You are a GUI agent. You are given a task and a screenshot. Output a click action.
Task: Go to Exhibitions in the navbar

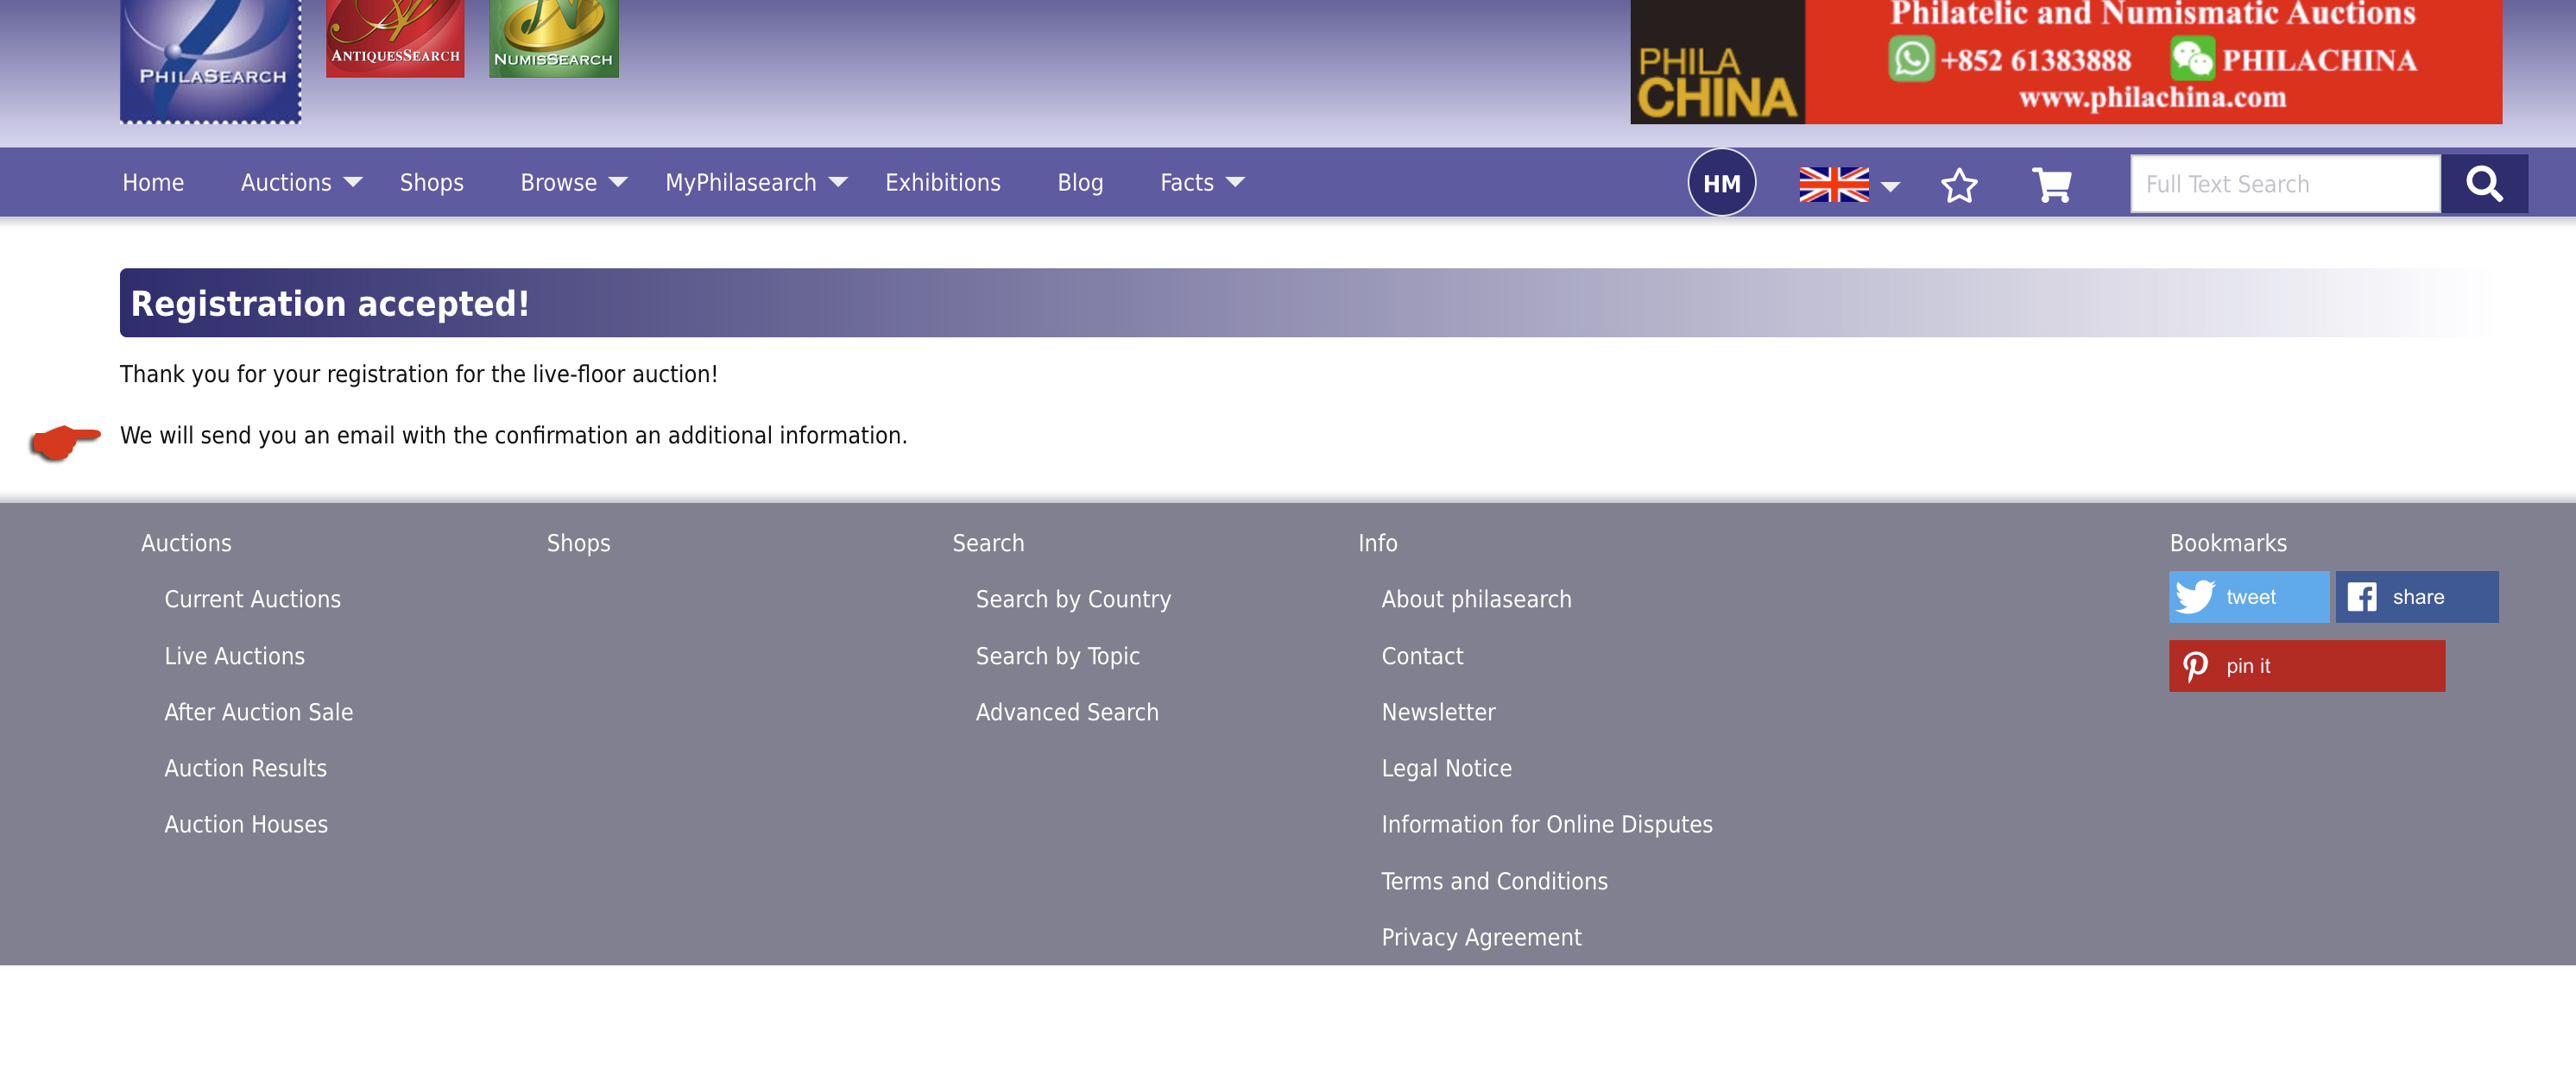click(942, 183)
